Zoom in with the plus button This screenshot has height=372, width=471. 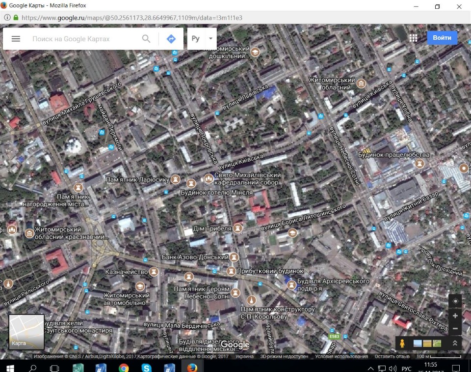tap(455, 315)
